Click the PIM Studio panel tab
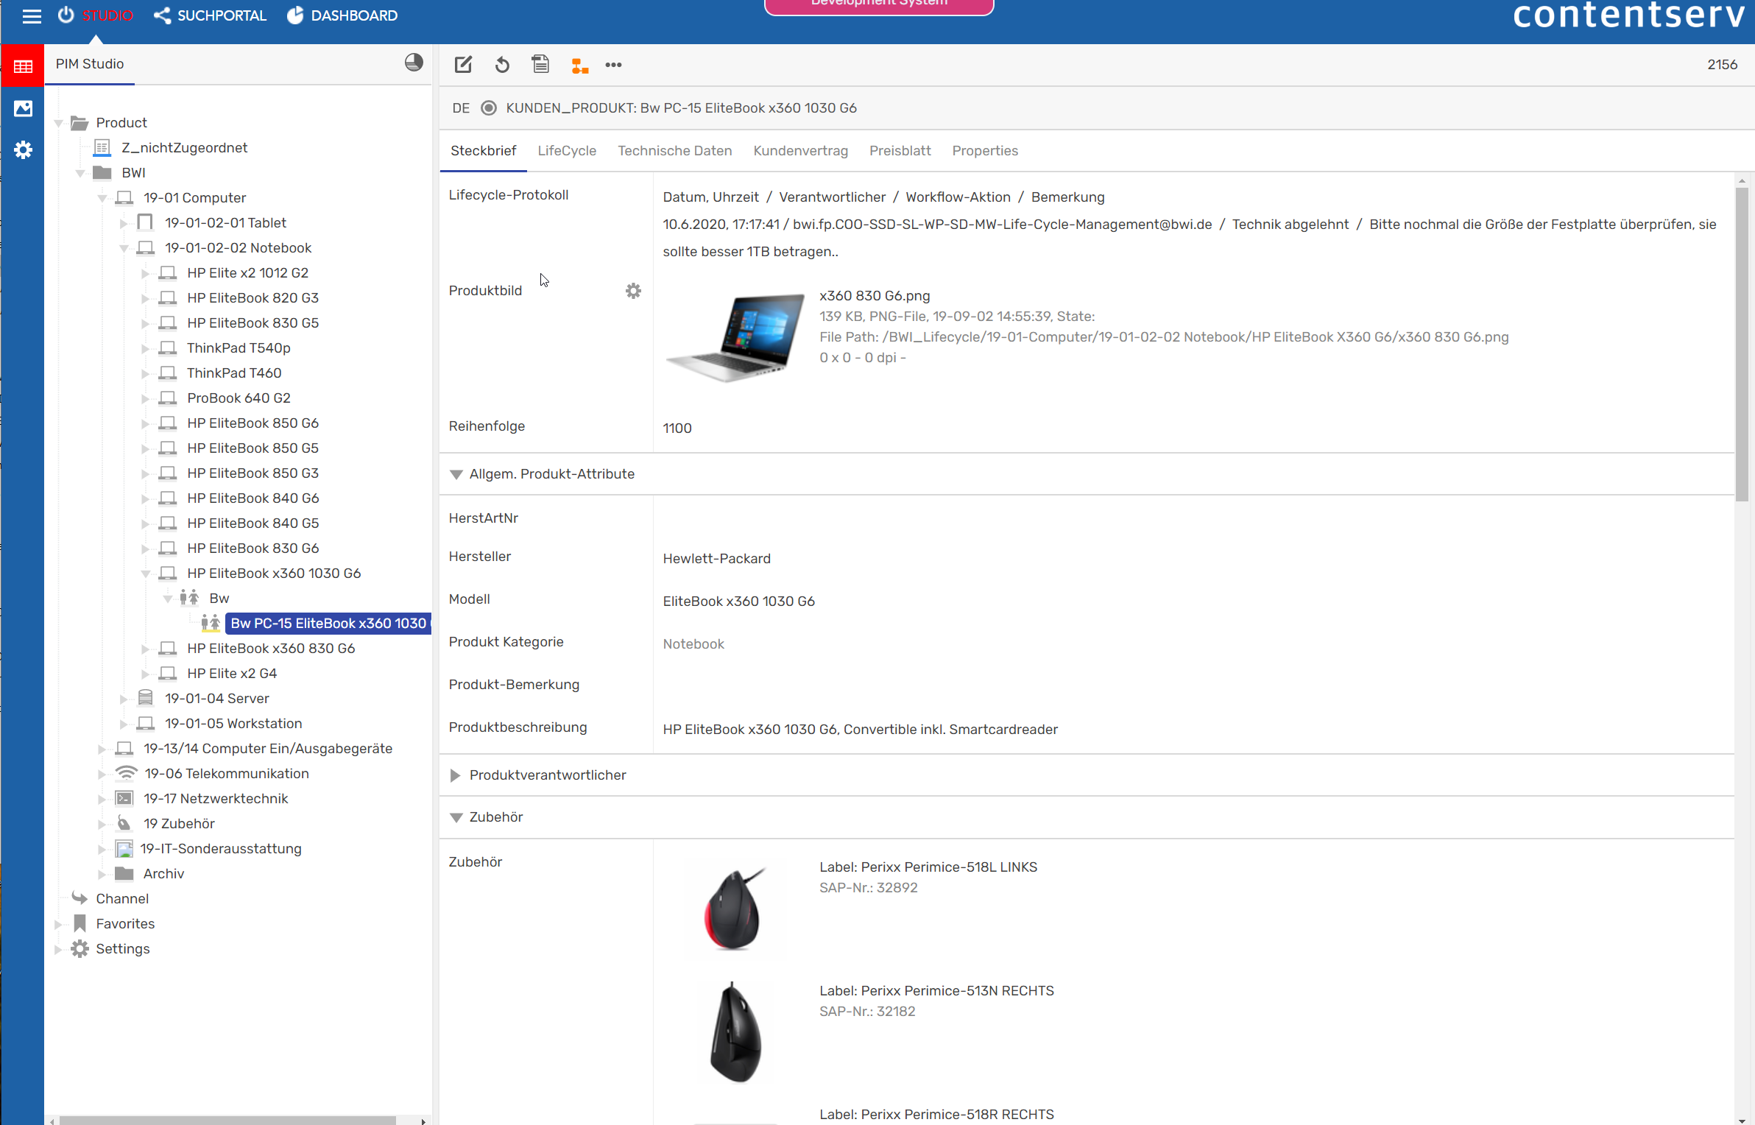Image resolution: width=1755 pixels, height=1125 pixels. click(90, 64)
